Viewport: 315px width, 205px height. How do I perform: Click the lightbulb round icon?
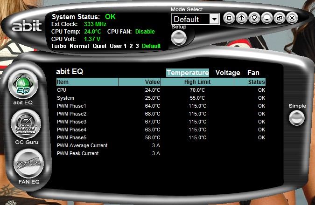(x=254, y=18)
